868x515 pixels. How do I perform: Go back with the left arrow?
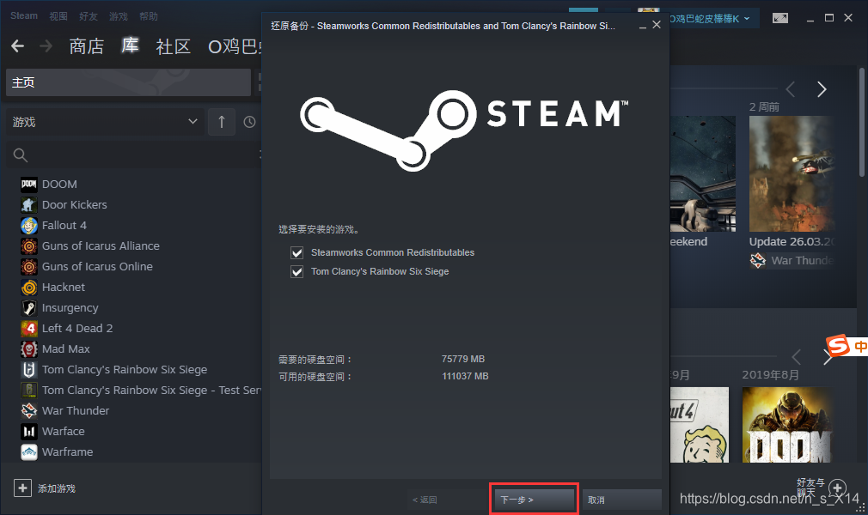coord(18,45)
